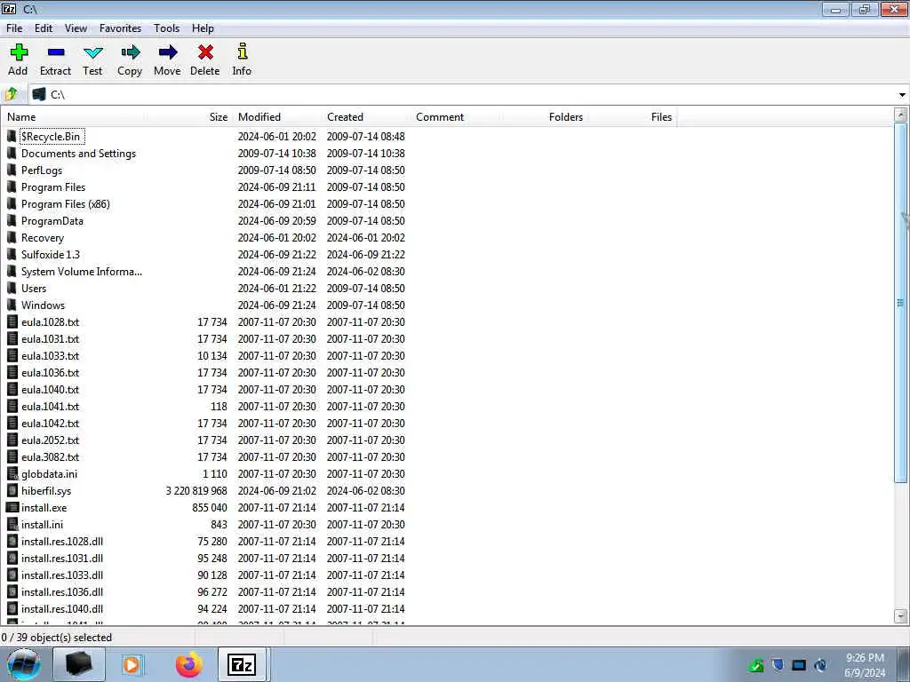Sort by the Modified column header
Image resolution: width=910 pixels, height=682 pixels.
coord(277,117)
